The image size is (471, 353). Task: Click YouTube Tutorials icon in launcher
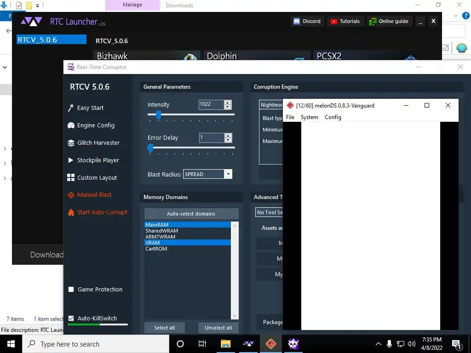pyautogui.click(x=334, y=21)
